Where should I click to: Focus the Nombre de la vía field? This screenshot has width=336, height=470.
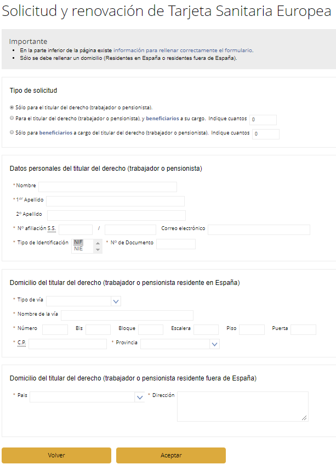[x=127, y=315]
